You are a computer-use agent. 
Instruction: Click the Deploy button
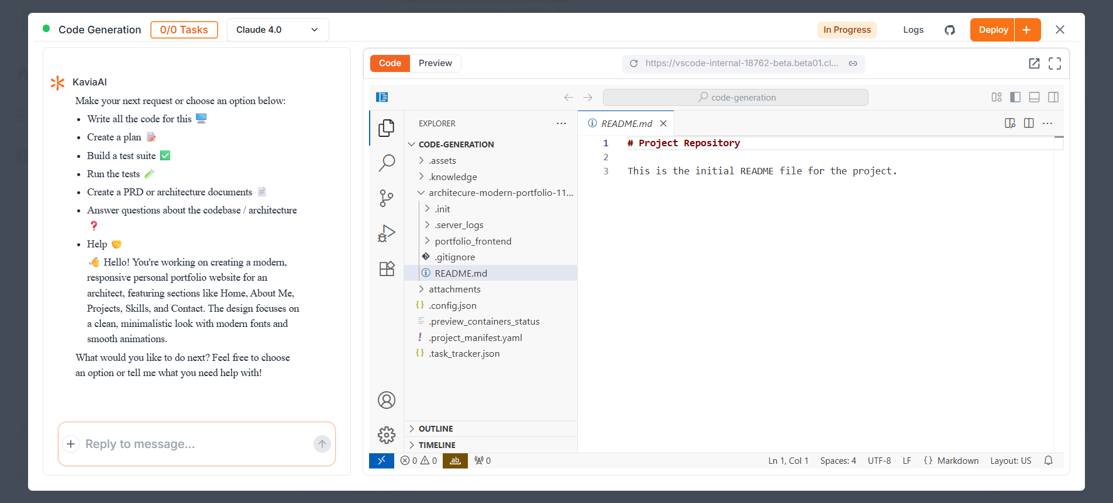[993, 30]
